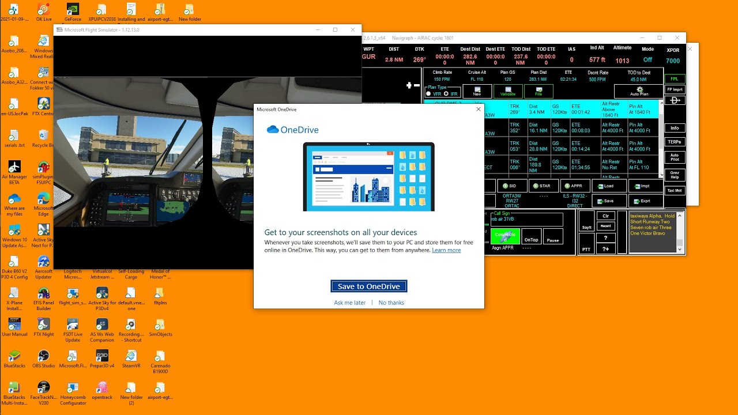Open the Learn more link in OneDrive dialog
Image resolution: width=738 pixels, height=415 pixels.
pos(446,250)
